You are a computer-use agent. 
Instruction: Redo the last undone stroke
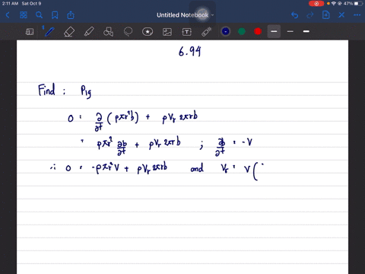click(310, 15)
